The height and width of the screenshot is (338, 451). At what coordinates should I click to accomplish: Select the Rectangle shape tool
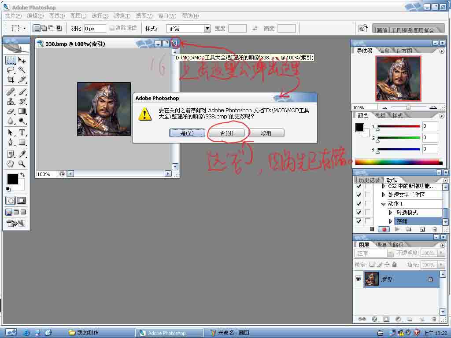pyautogui.click(x=22, y=142)
